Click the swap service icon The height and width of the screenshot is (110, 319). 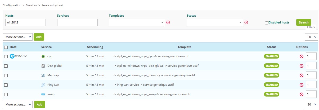tap(43, 94)
